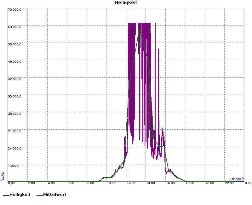Click the 70,000,0 y-axis value
Image resolution: width=252 pixels, height=205 pixels.
tap(14, 10)
